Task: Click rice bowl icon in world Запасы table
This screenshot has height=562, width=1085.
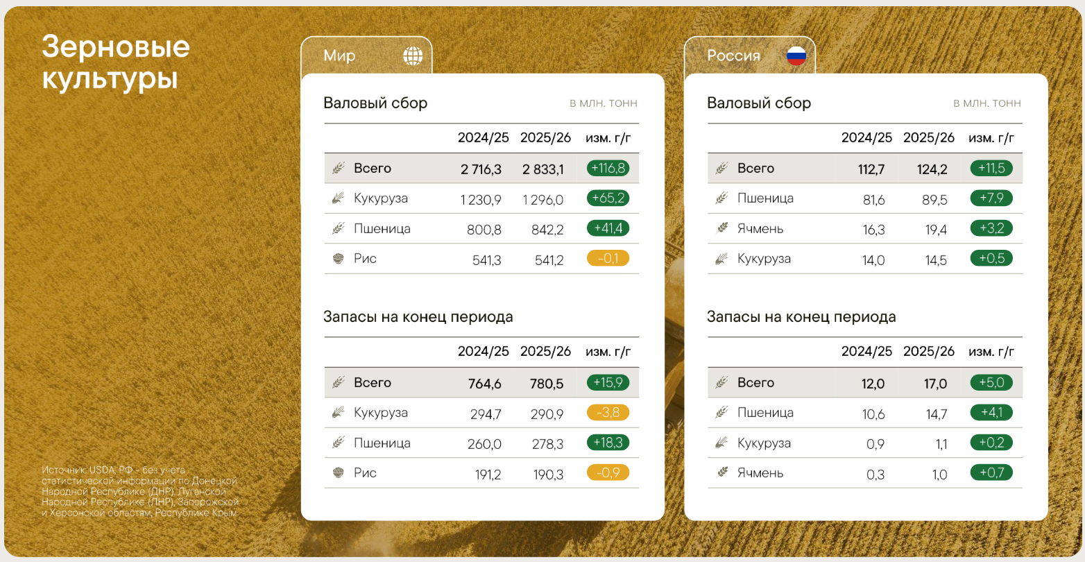Action: 339,473
